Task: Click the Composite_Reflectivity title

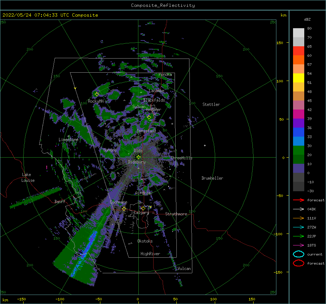Action: point(163,5)
